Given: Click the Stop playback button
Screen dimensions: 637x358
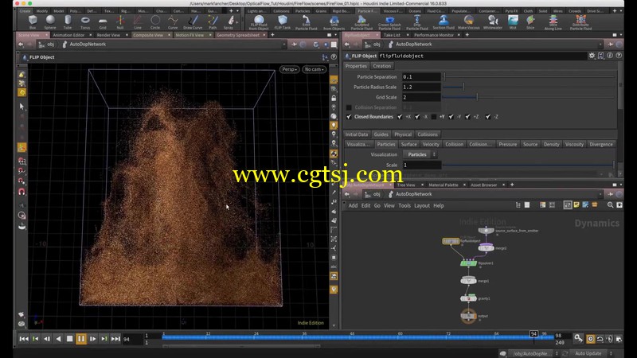Looking at the screenshot, I should (69, 339).
